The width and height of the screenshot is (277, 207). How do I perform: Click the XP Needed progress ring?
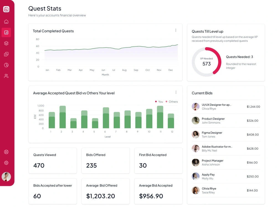pos(207,62)
